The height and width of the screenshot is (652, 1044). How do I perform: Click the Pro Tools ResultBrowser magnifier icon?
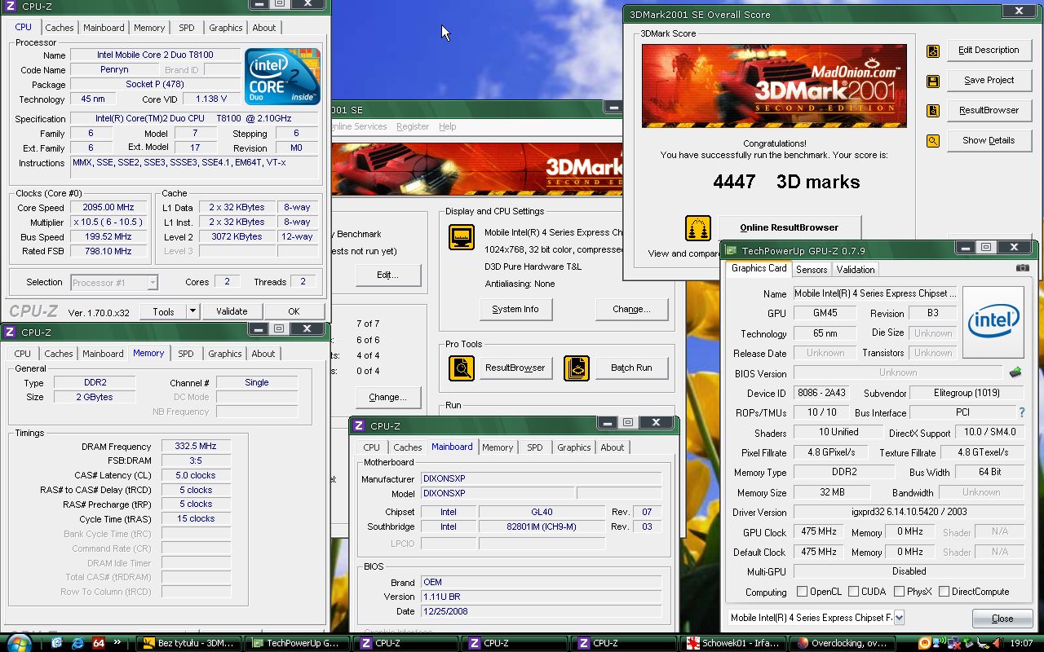pyautogui.click(x=462, y=368)
